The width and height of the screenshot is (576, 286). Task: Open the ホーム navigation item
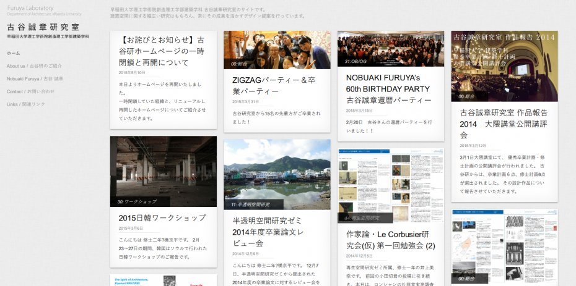14,53
